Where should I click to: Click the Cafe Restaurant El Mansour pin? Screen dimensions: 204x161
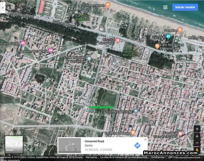click(x=157, y=46)
